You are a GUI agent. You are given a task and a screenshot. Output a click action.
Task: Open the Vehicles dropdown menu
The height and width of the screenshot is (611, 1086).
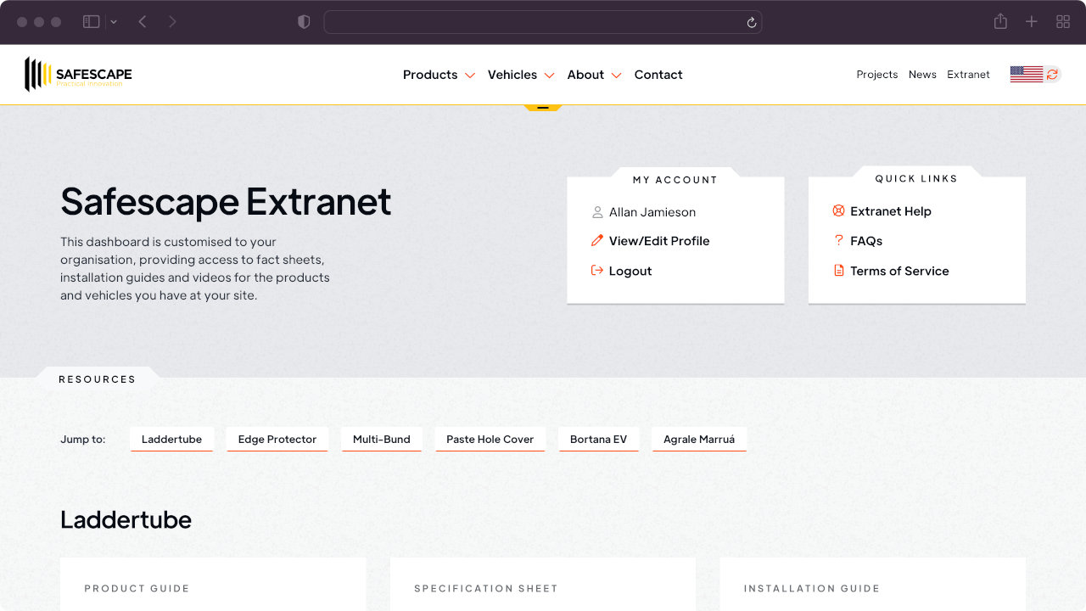click(x=521, y=75)
